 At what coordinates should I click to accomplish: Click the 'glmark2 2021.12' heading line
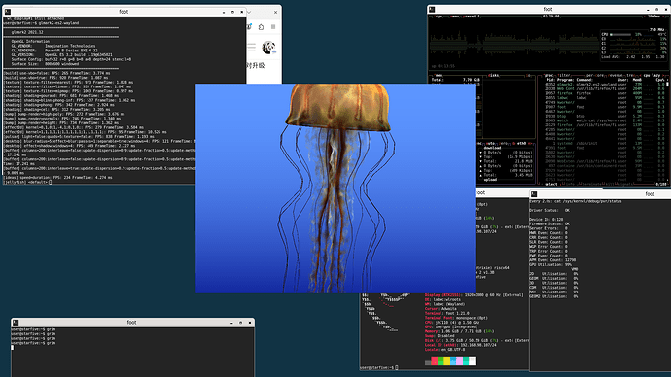click(x=27, y=32)
